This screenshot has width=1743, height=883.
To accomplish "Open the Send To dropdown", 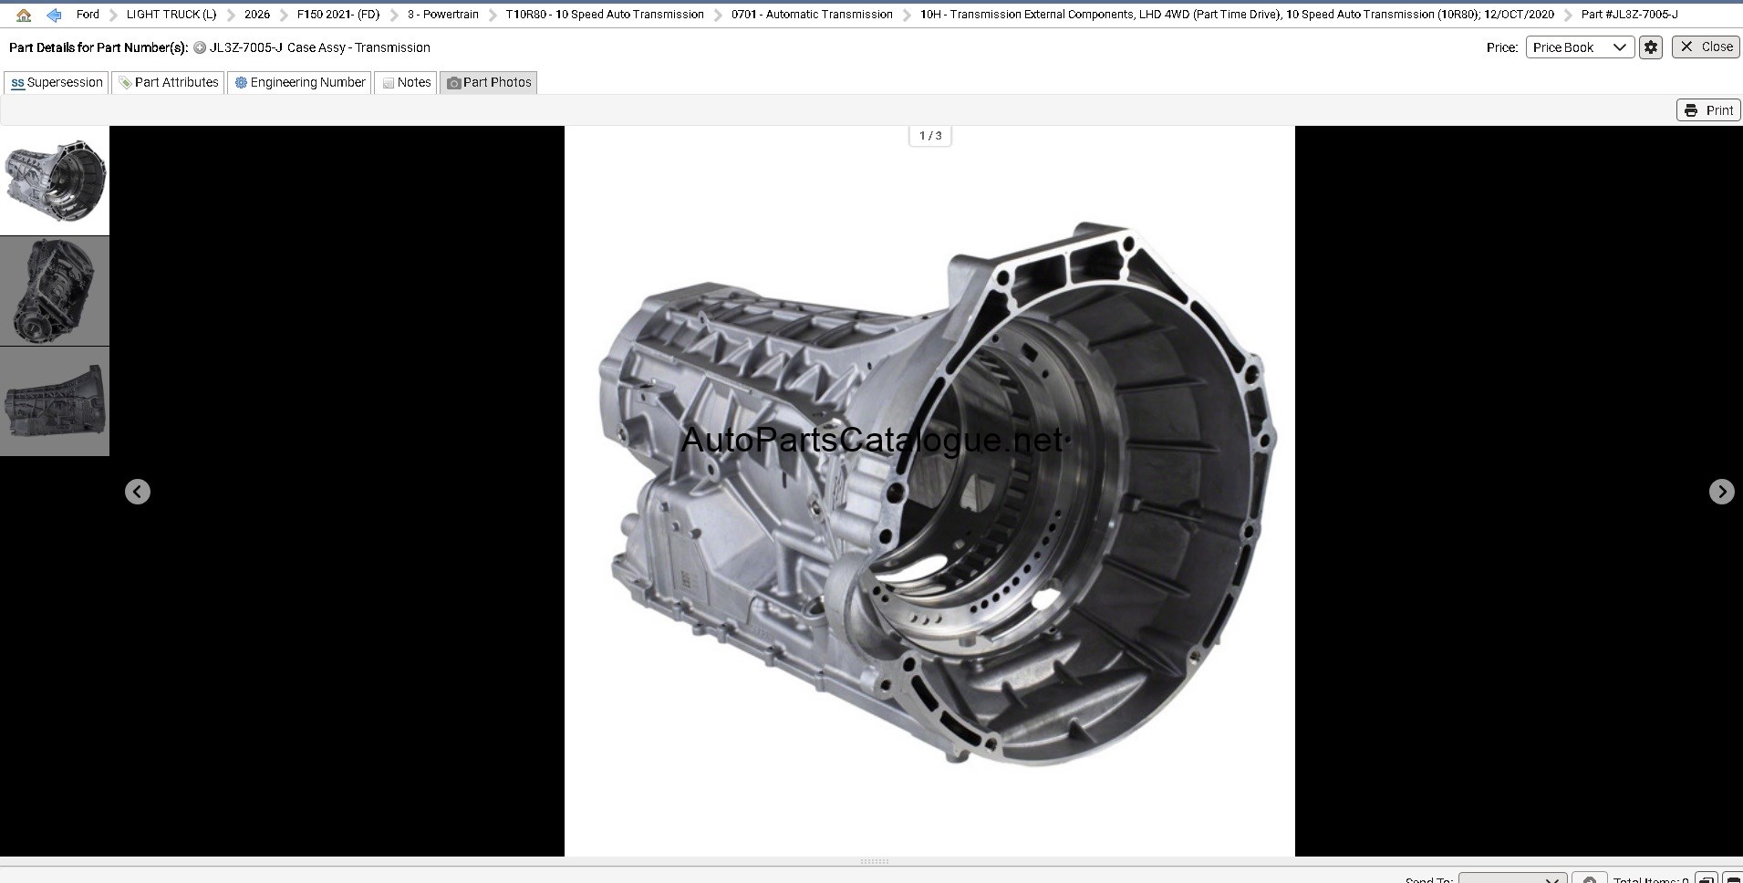I will [x=1512, y=879].
